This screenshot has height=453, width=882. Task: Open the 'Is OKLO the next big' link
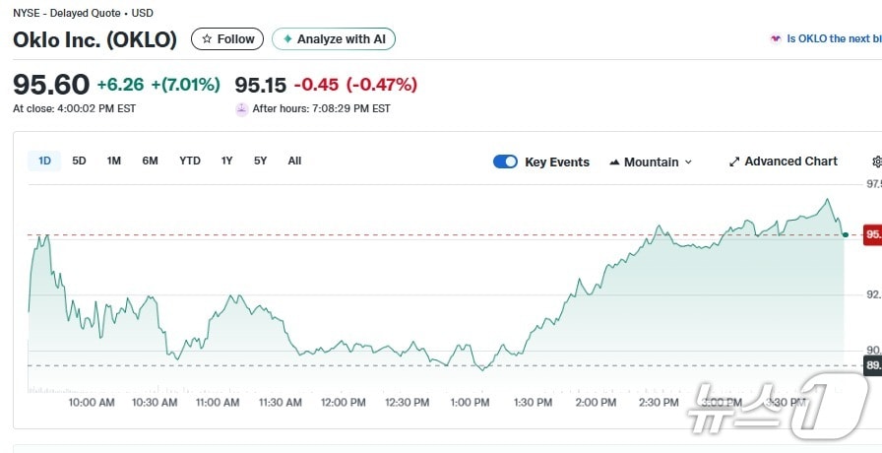pyautogui.click(x=833, y=38)
